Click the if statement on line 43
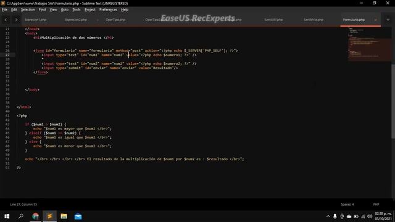 (46, 125)
